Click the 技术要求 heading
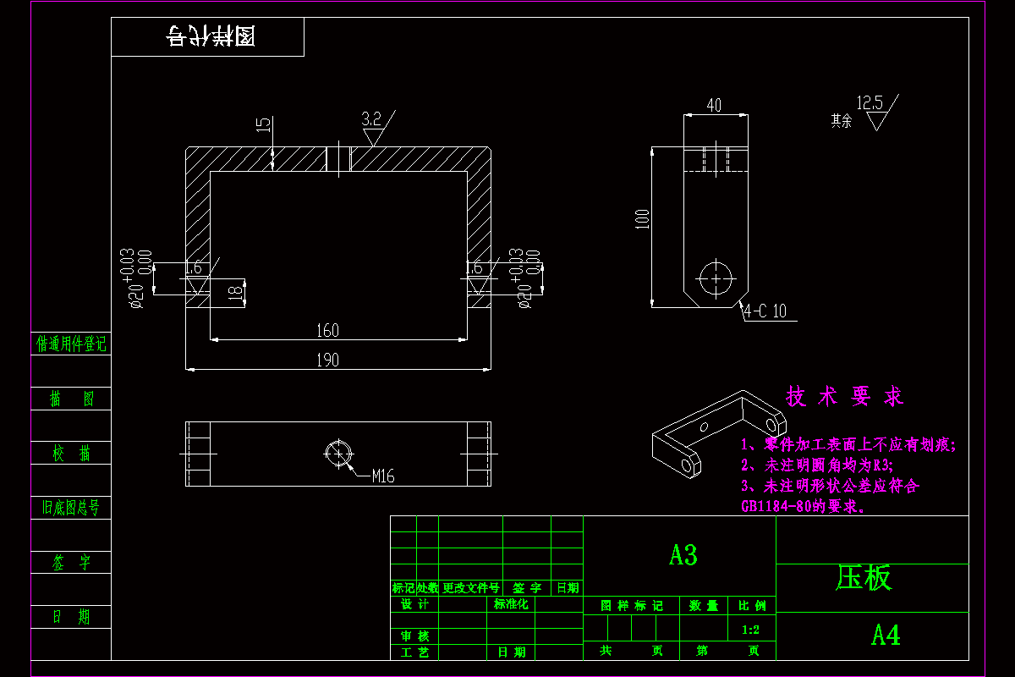Image resolution: width=1015 pixels, height=677 pixels. pos(844,396)
